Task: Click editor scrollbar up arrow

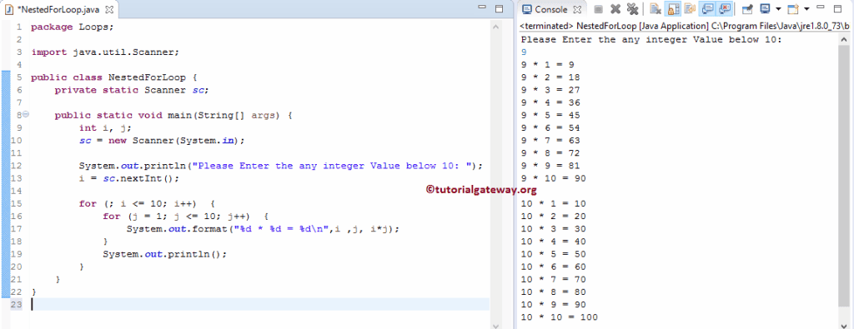Action: (495, 26)
